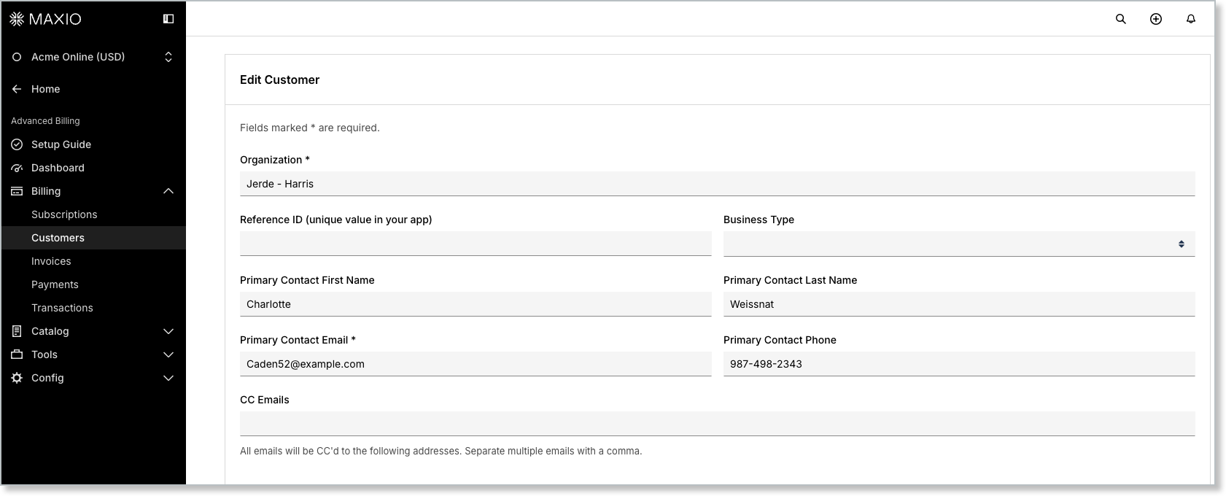Expand the Config section chevron
The width and height of the screenshot is (1226, 496).
click(x=168, y=378)
